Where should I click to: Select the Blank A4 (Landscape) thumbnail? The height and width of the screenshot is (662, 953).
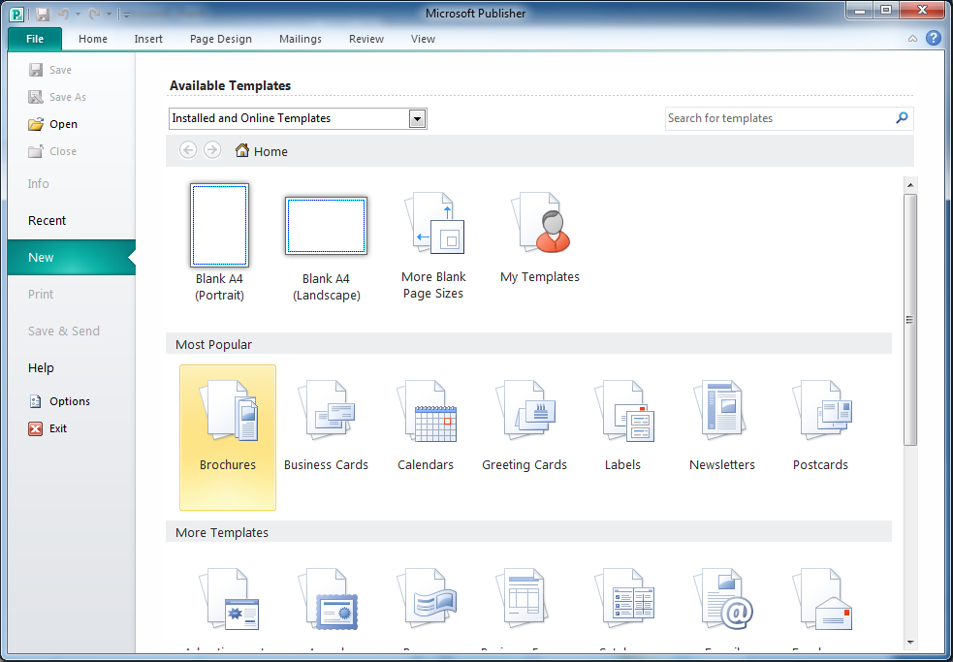326,226
